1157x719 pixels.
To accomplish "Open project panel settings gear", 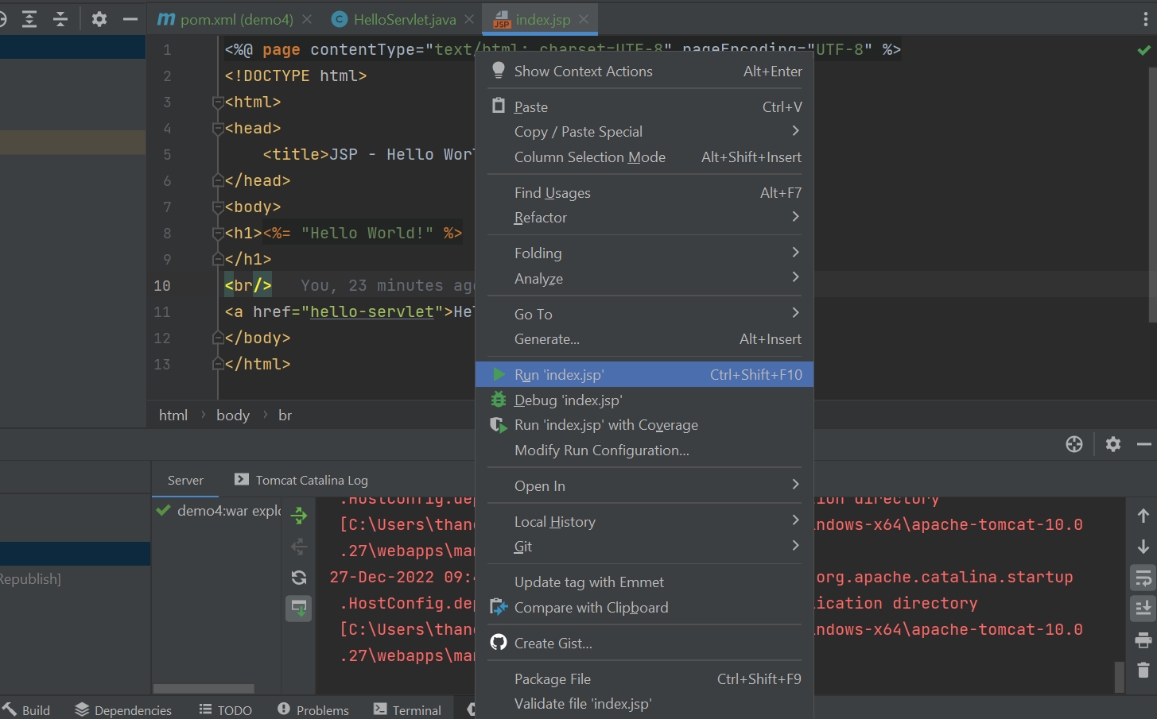I will [99, 19].
